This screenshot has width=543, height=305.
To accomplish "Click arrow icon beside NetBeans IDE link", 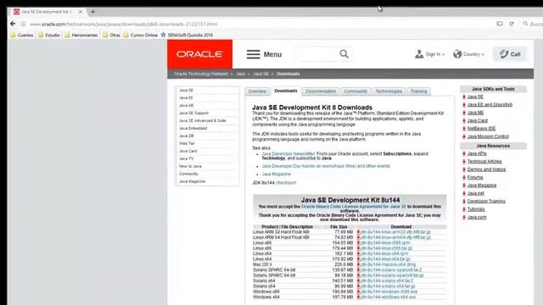I will tap(464, 129).
